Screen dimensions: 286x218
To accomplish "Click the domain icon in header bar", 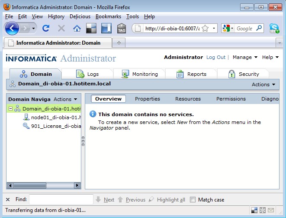I will click(13, 84).
